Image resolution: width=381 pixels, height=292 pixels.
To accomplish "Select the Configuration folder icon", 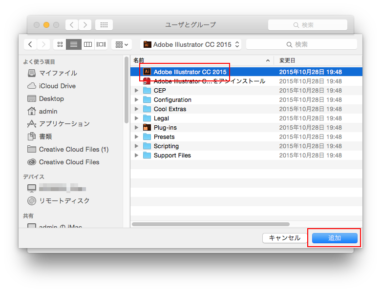I will pos(147,99).
